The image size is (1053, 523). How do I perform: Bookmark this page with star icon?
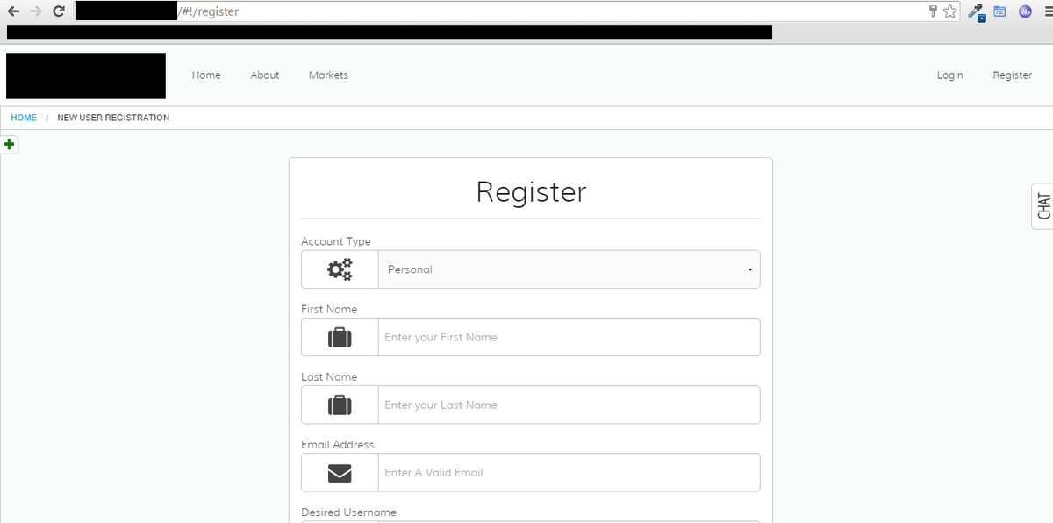949,11
